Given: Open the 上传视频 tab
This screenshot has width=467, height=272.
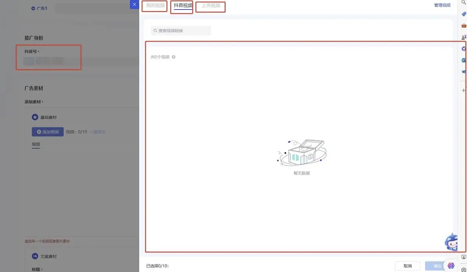Looking at the screenshot, I should click(211, 6).
